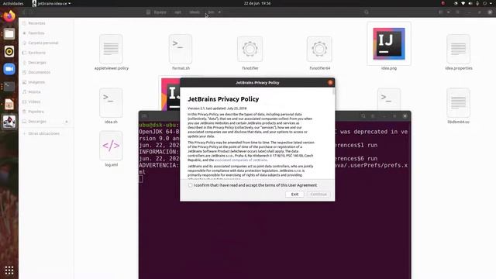Eject the mounted Descargas volume

67,122
